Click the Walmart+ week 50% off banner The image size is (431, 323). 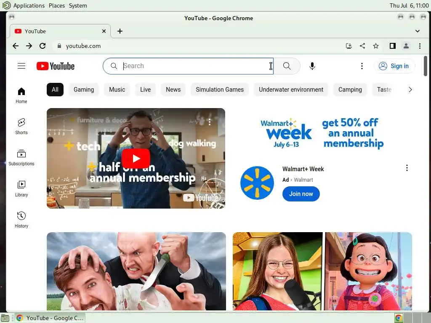[322, 133]
